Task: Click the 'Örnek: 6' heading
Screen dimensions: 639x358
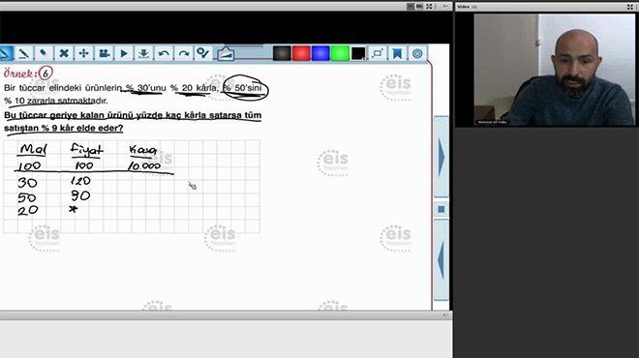Action: pos(28,74)
